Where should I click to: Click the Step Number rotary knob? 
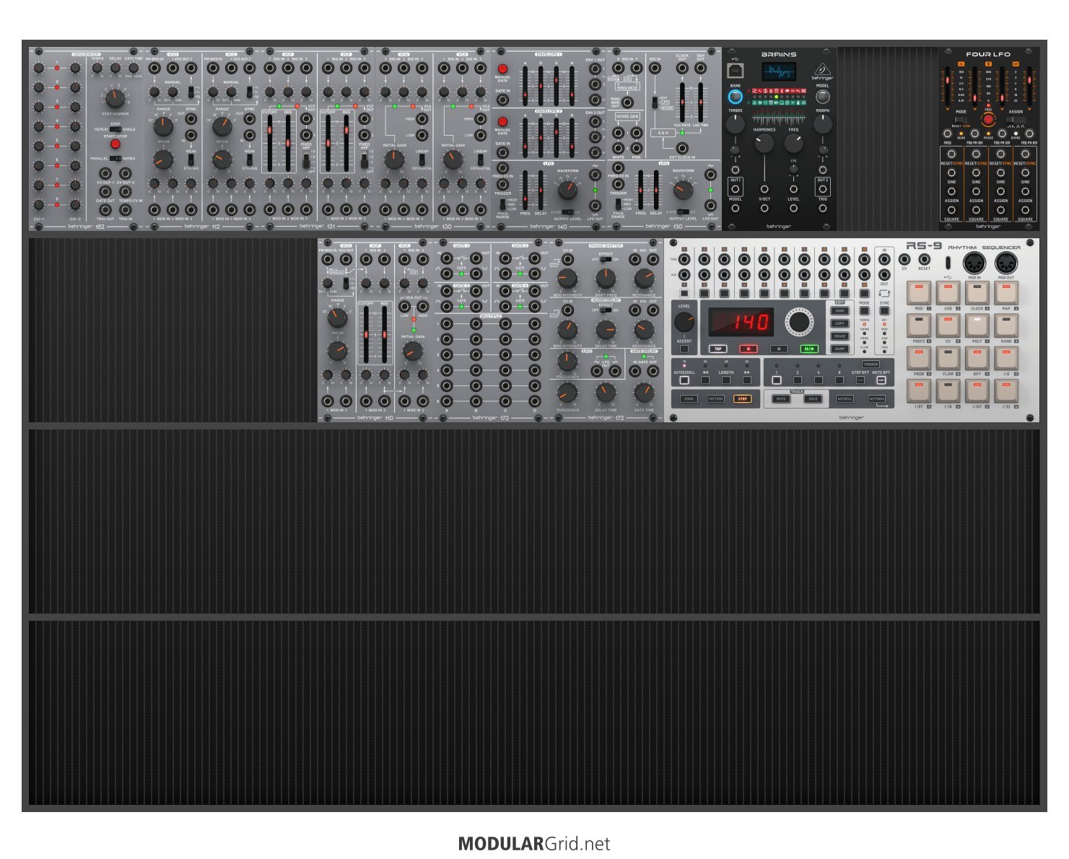(115, 99)
